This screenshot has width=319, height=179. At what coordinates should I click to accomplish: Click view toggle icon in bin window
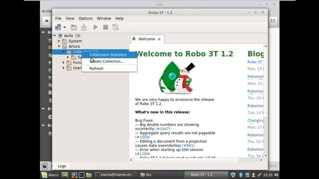click(273, 21)
